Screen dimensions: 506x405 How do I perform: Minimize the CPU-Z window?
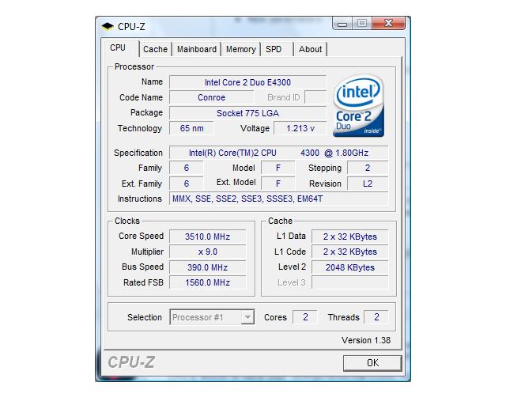[342, 24]
